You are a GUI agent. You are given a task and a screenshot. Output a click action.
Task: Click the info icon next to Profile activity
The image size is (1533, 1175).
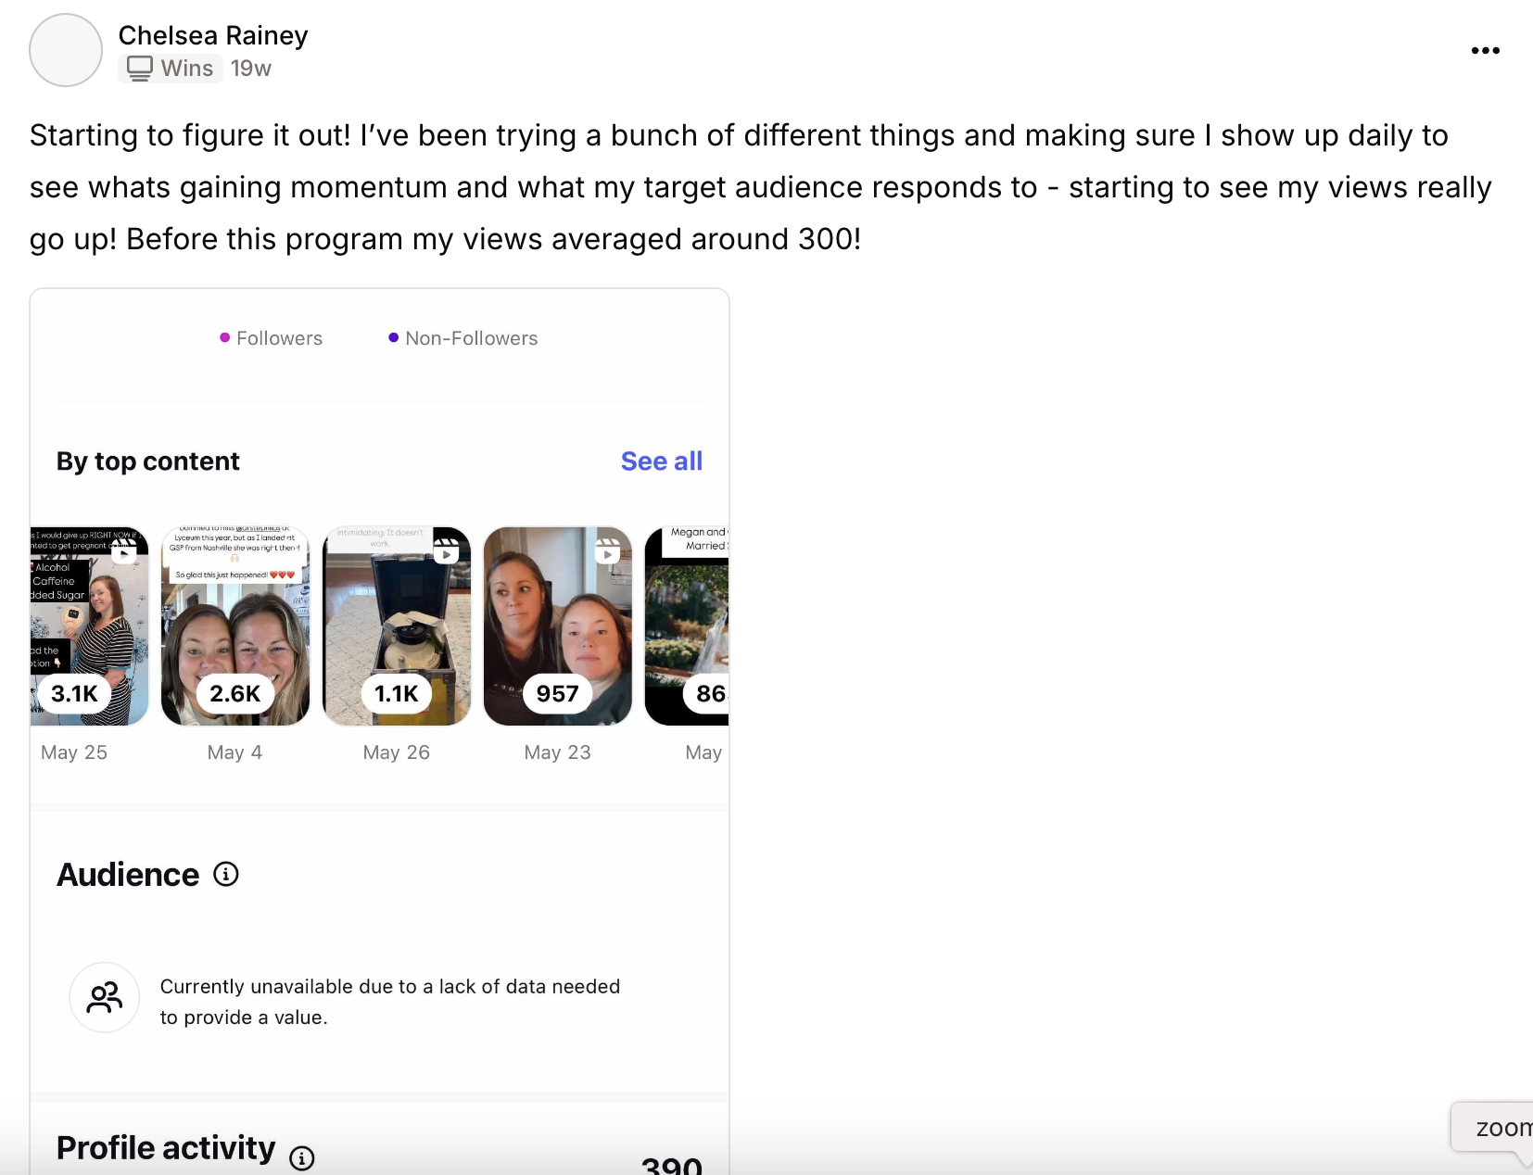302,1157
